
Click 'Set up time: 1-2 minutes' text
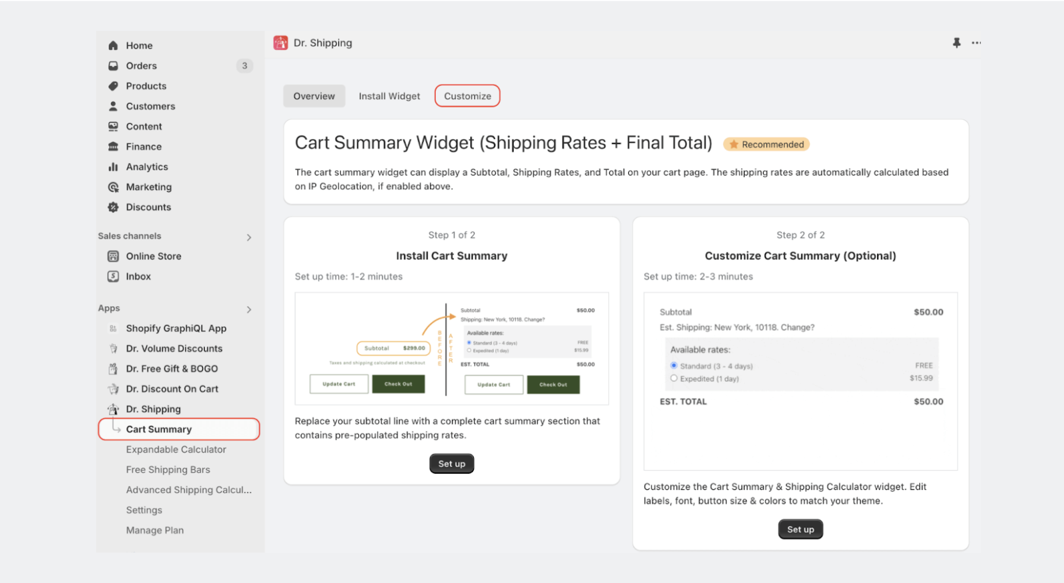[349, 276]
